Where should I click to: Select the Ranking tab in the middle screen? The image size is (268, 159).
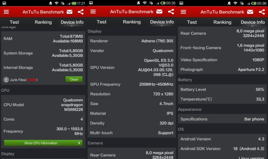tap(132, 22)
